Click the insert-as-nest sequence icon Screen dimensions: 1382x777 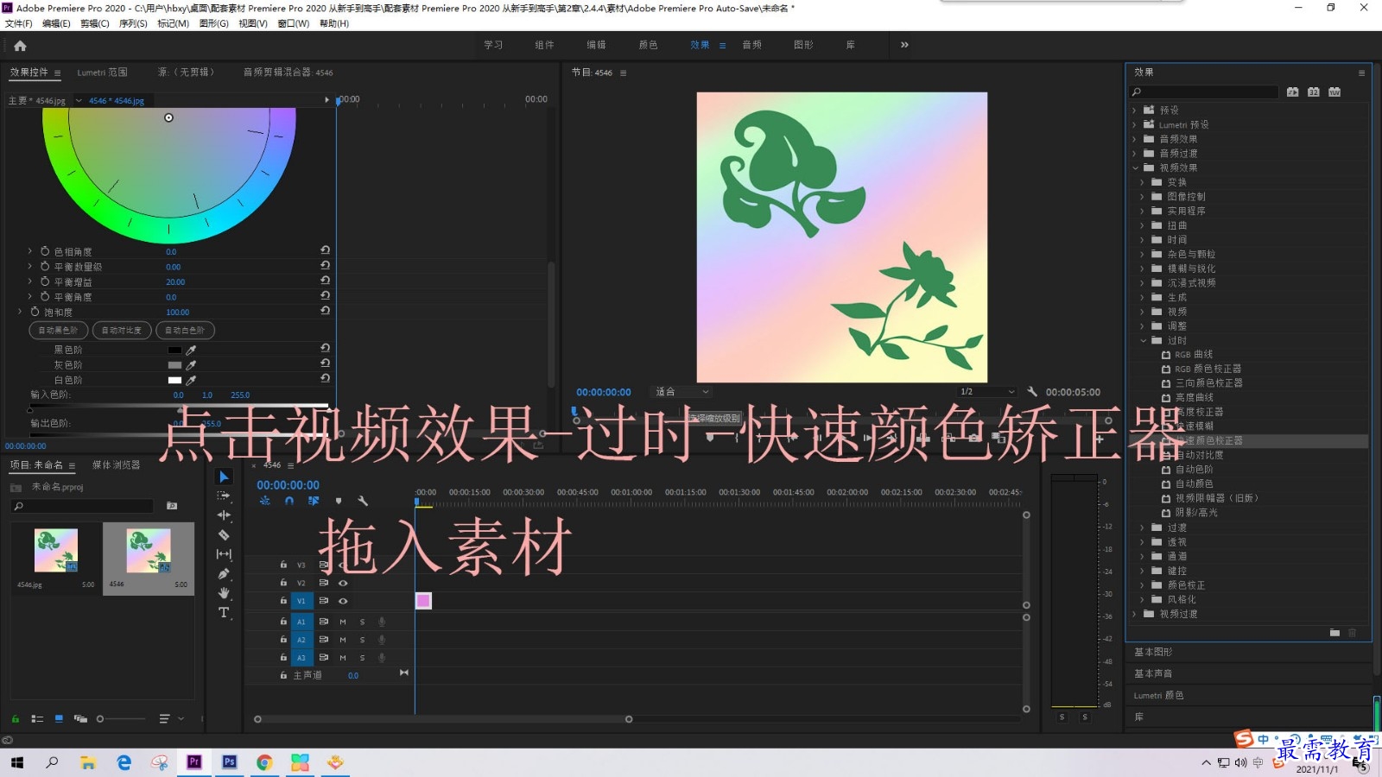click(x=265, y=501)
